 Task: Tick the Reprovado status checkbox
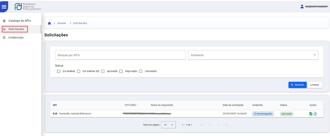(x=121, y=71)
